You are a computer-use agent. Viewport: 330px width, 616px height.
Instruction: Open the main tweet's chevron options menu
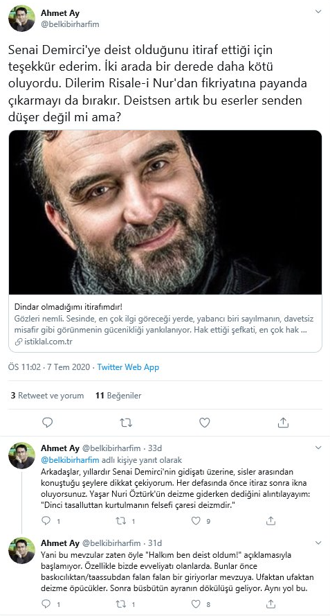[x=318, y=12]
